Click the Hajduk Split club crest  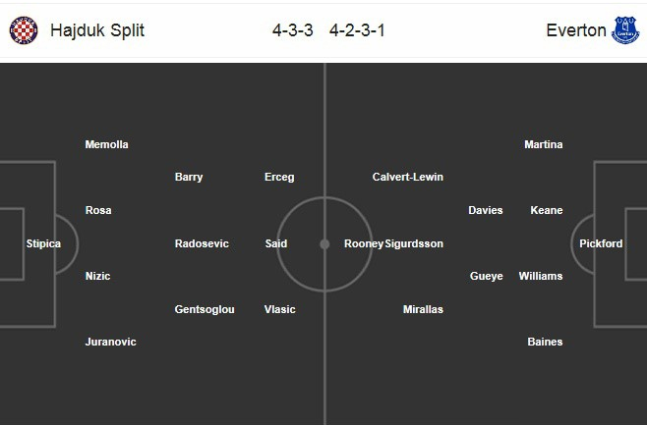(x=24, y=30)
